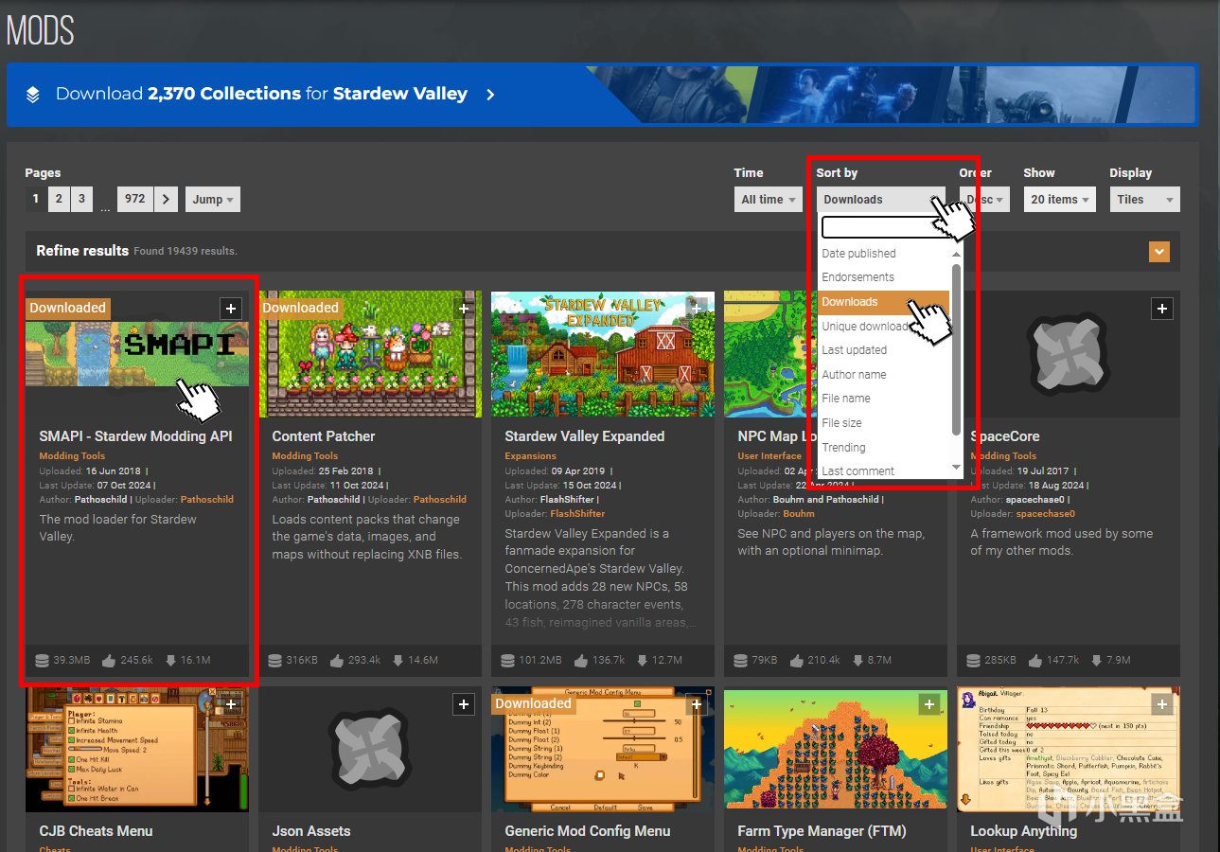This screenshot has height=852, width=1220.
Task: Click the sort dropdown list scrollbar
Action: [x=956, y=348]
